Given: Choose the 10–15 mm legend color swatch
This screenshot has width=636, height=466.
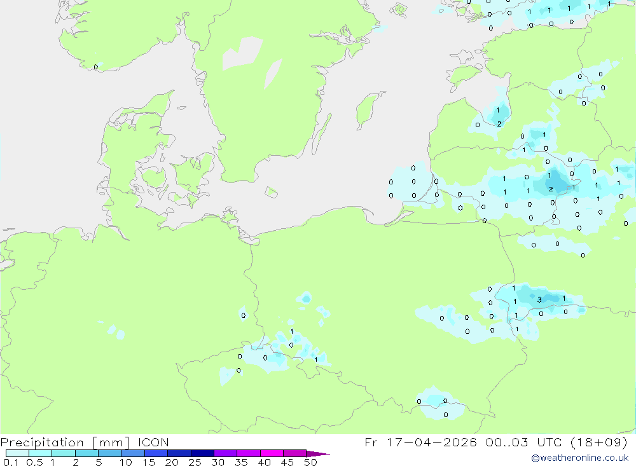Looking at the screenshot, I should click(x=133, y=453).
